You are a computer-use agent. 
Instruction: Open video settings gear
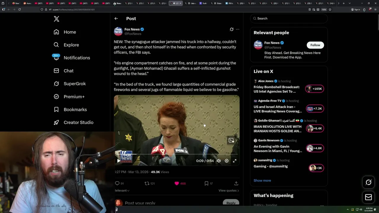pos(227,161)
